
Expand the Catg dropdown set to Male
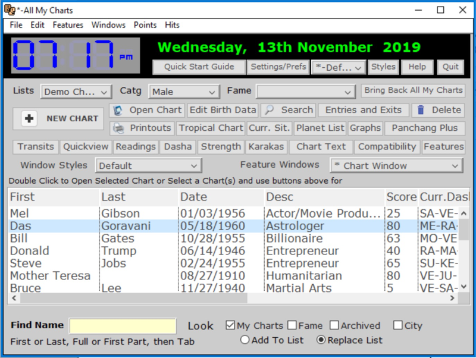coord(184,92)
